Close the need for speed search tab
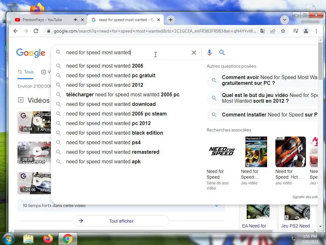Image resolution: width=326 pixels, height=245 pixels. [x=159, y=20]
